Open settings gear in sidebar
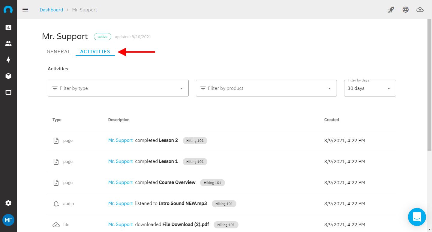 [x=8, y=203]
